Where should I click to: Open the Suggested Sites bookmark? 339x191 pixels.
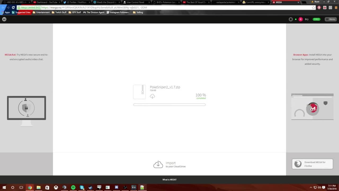coord(21,12)
